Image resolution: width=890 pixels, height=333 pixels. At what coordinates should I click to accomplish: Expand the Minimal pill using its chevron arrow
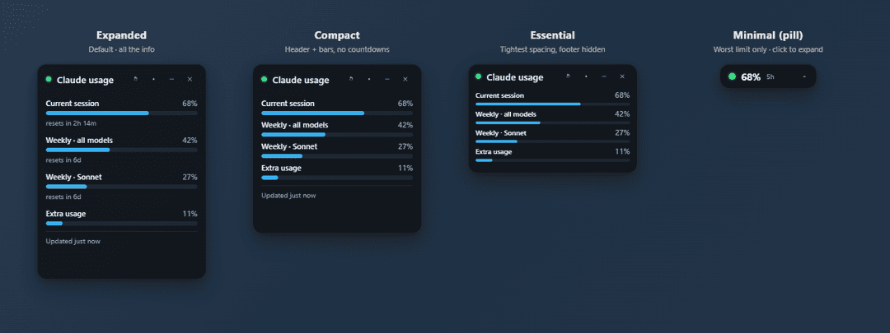coord(804,77)
